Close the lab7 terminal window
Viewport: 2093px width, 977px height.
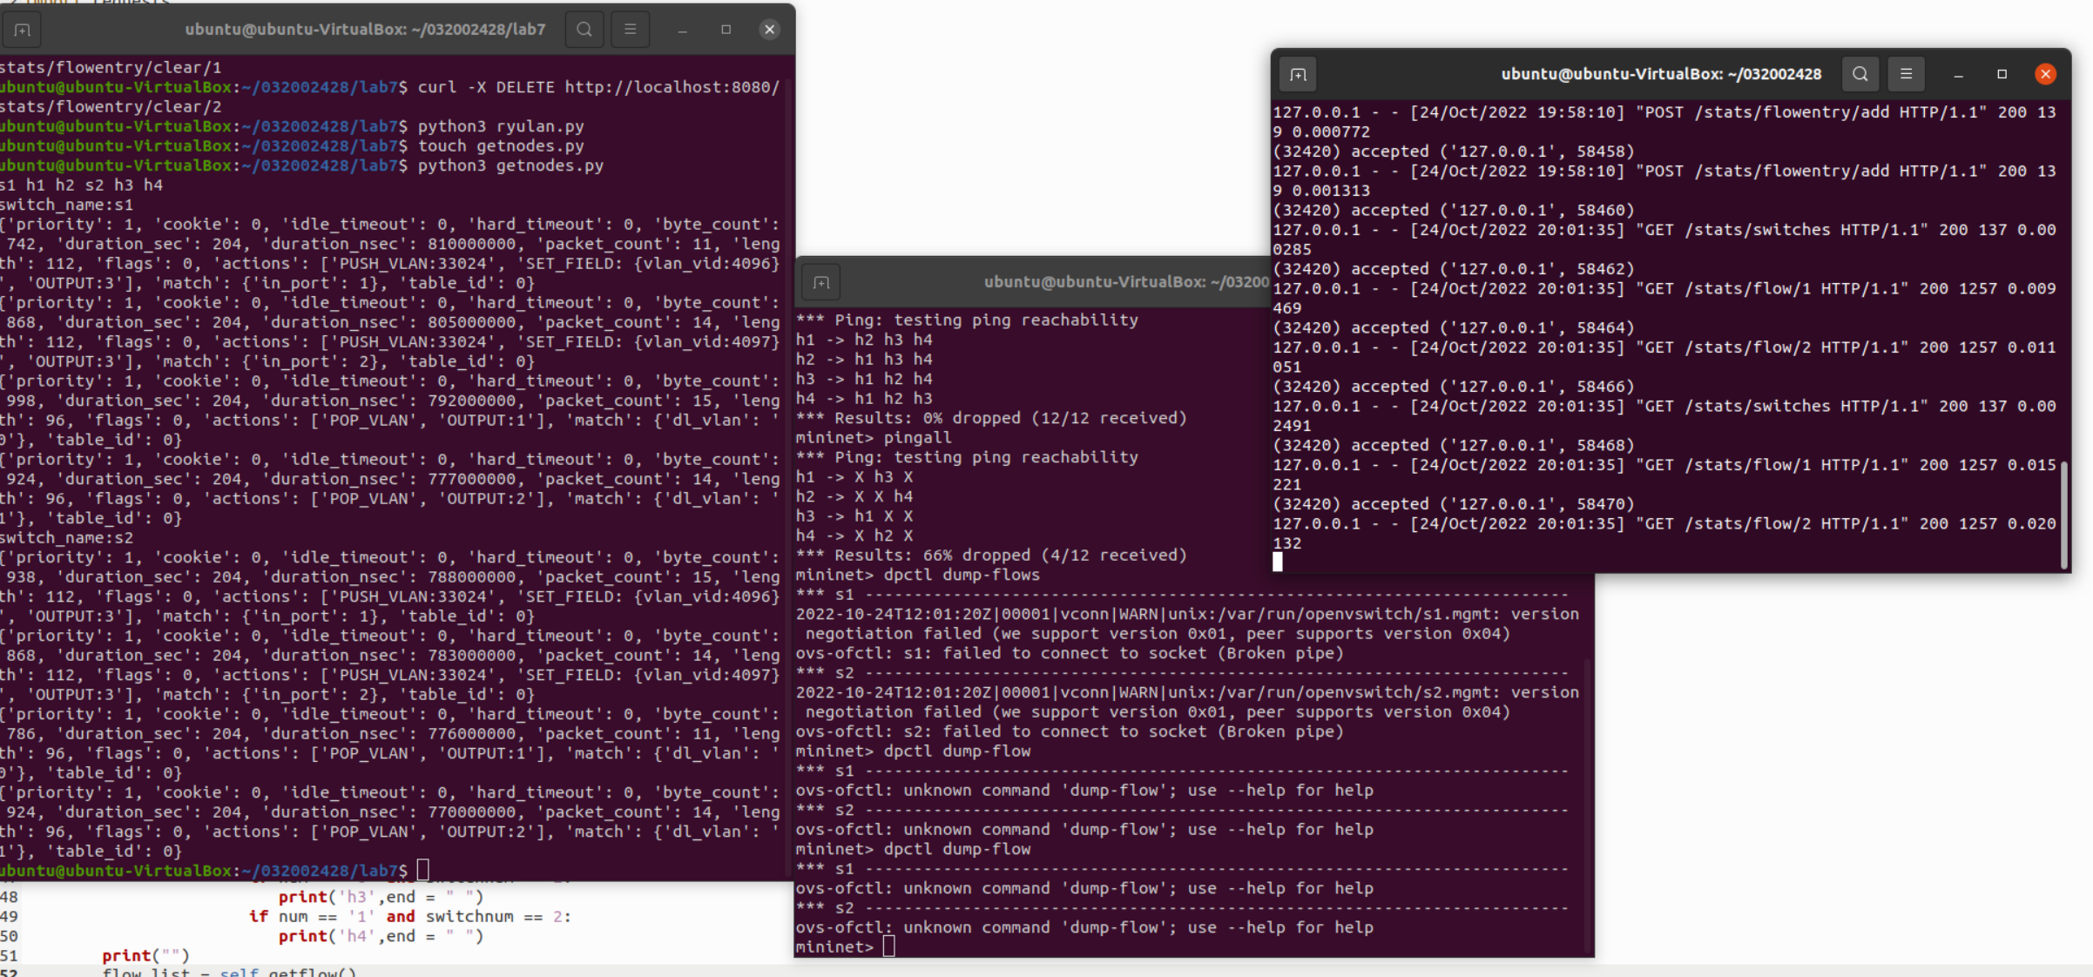click(769, 30)
